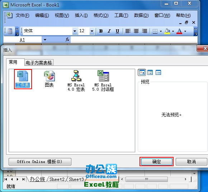Open the 窗口(W) menu
Viewport: 208px width, 192px height.
click(x=162, y=15)
